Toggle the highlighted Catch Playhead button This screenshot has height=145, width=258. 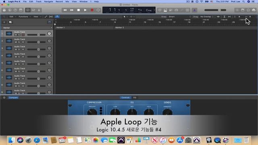click(57, 17)
